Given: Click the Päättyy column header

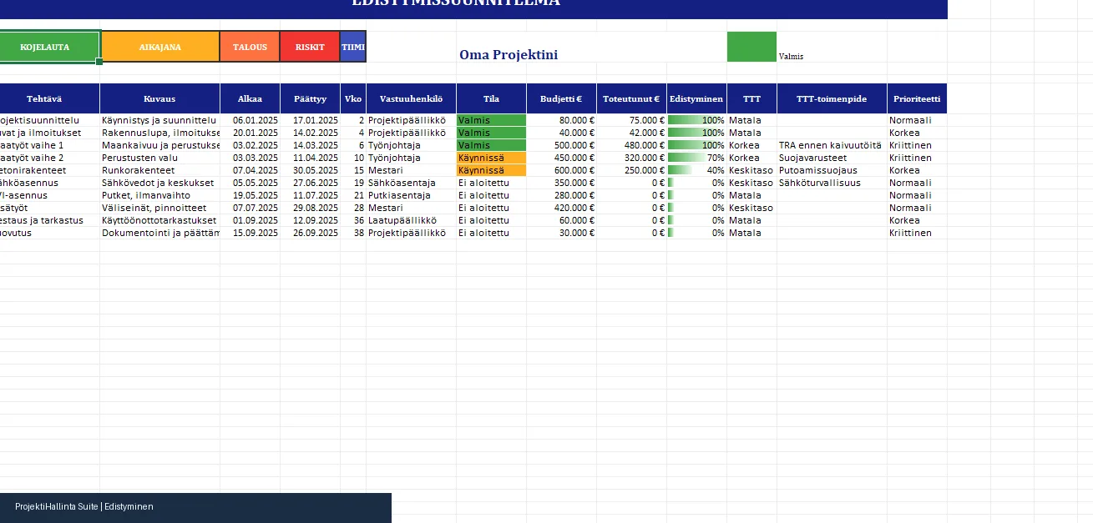Looking at the screenshot, I should click(x=310, y=98).
